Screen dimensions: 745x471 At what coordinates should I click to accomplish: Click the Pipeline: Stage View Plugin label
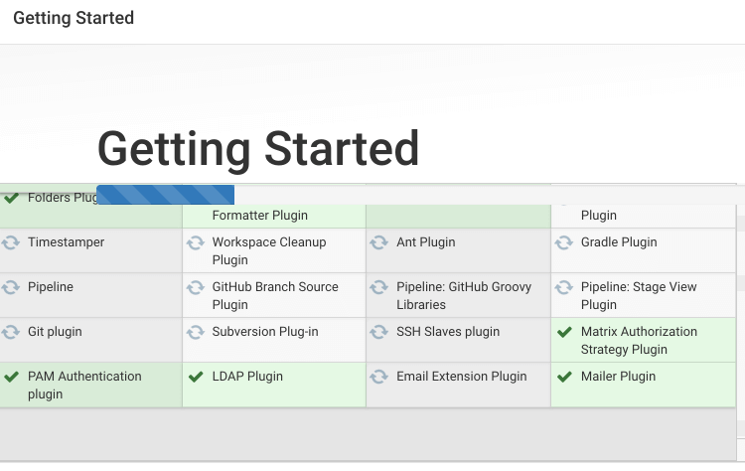coord(639,296)
